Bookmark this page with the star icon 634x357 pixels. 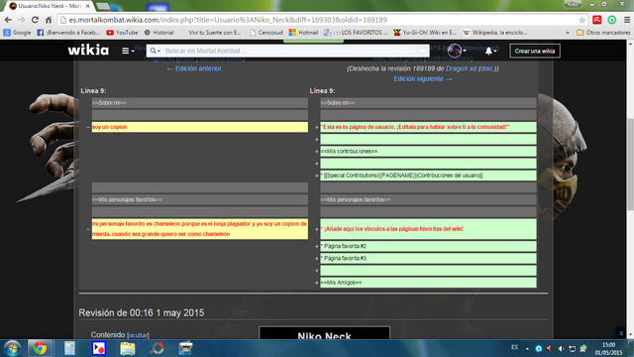(581, 20)
